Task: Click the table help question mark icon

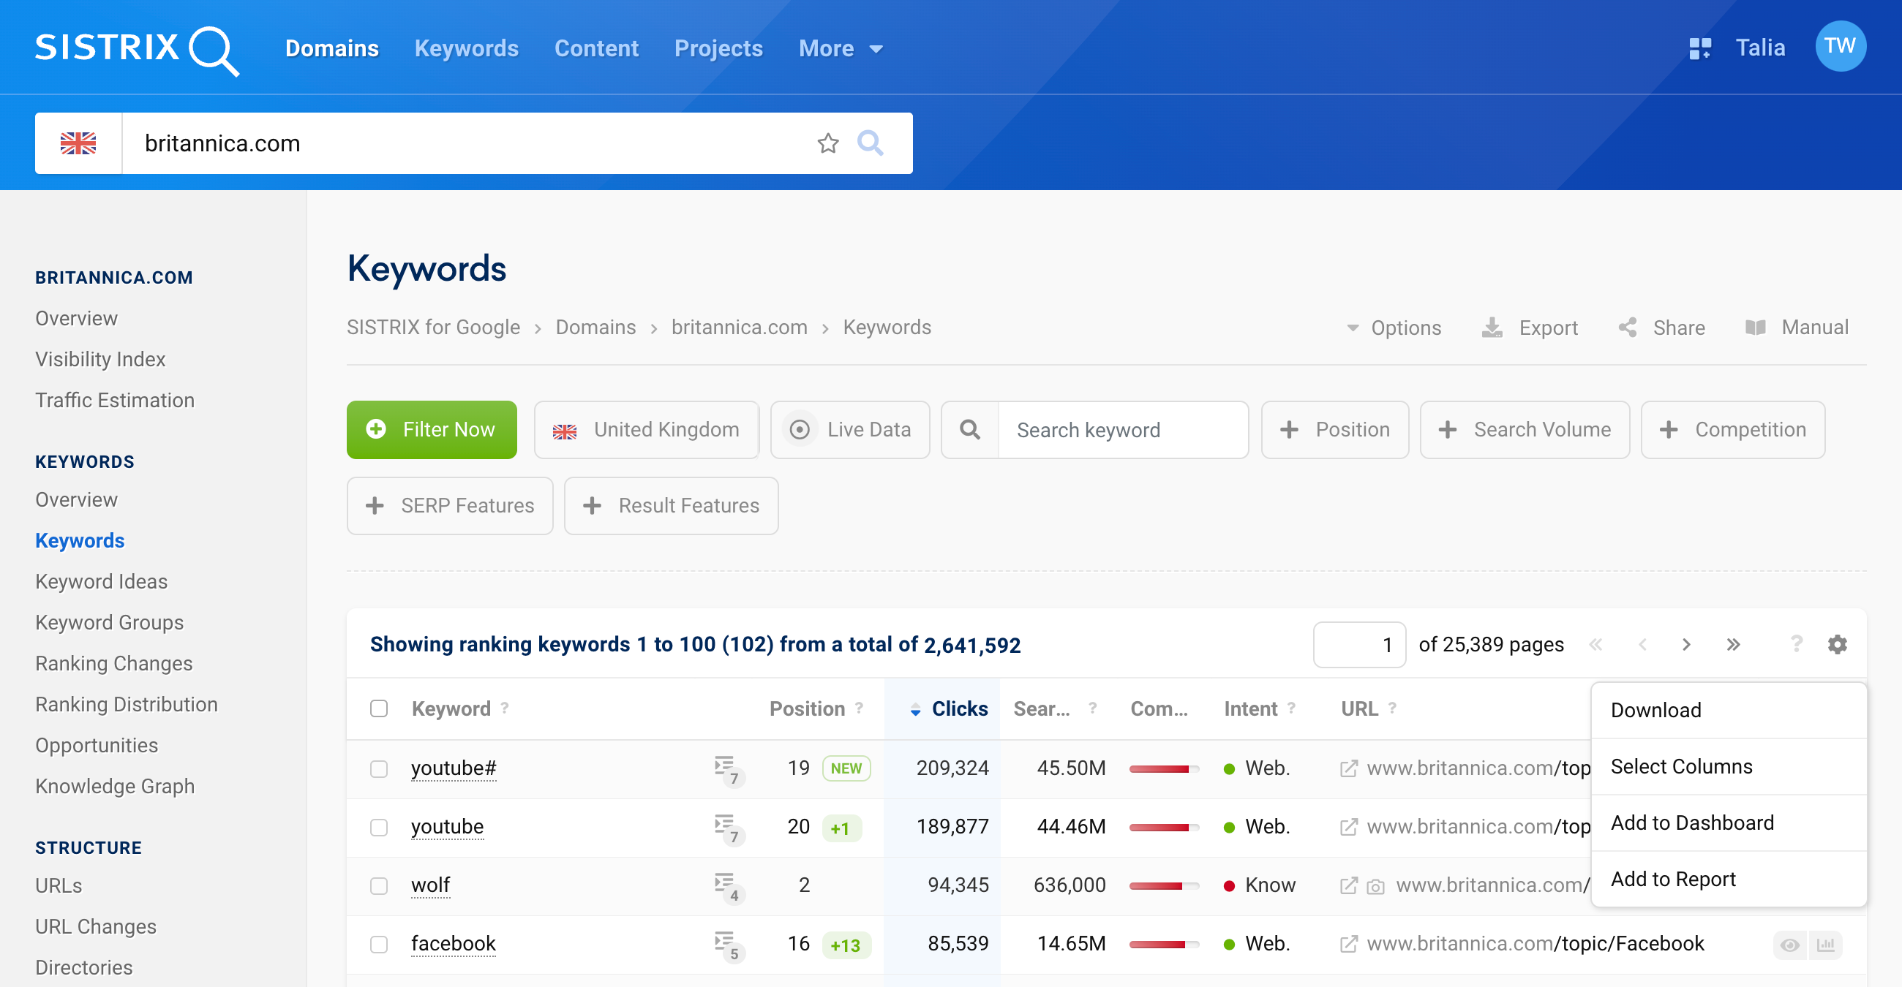Action: coord(1796,644)
